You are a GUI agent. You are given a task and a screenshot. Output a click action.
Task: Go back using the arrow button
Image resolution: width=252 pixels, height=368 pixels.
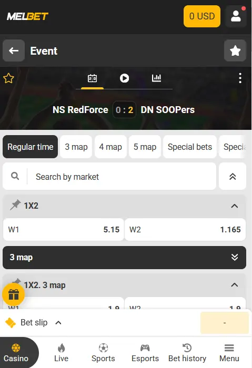(x=14, y=50)
